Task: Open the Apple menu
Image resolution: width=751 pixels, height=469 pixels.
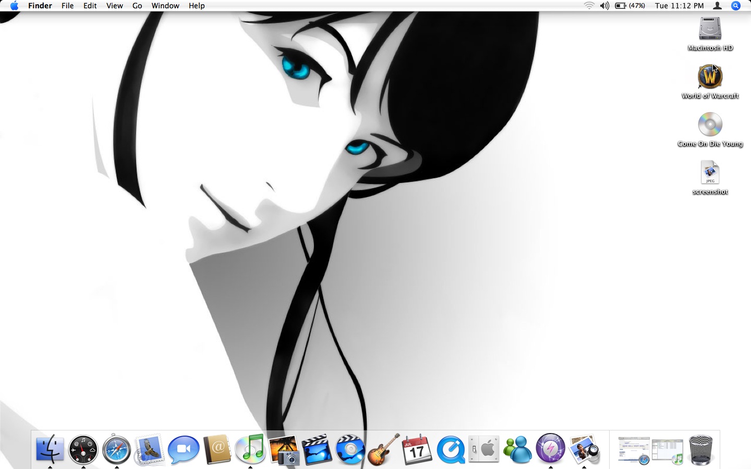Action: point(14,6)
